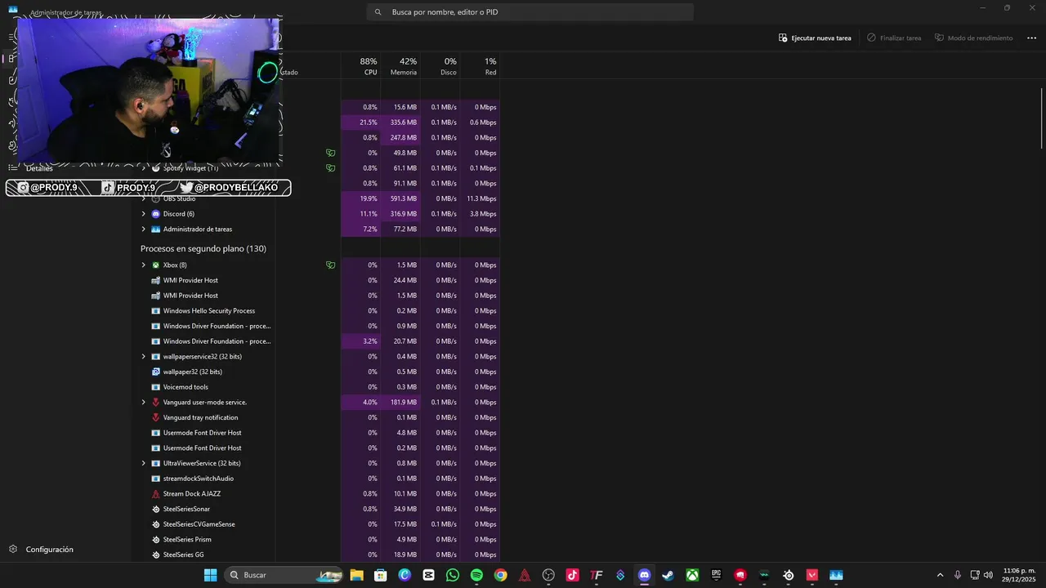Click Ejecutar nueva tarea button
Image resolution: width=1046 pixels, height=588 pixels.
coord(815,38)
